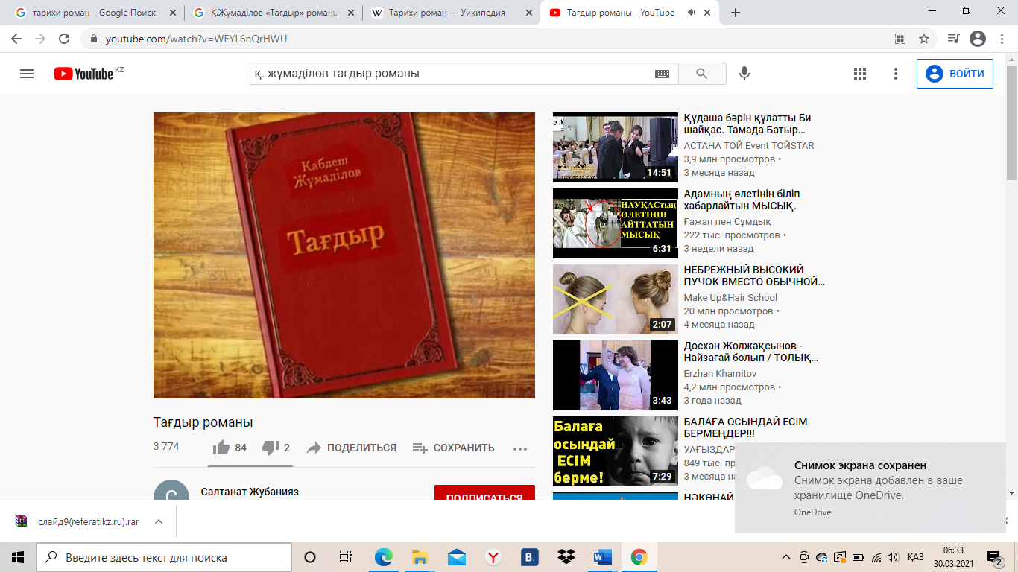Screen dimensions: 1018x572
Task: Click the Chrome address bar URL
Action: point(196,39)
